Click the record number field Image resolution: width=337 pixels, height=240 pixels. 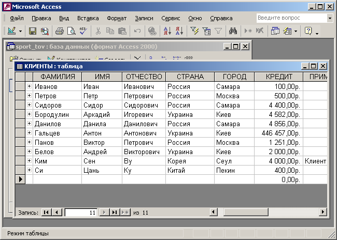[x=81, y=213]
